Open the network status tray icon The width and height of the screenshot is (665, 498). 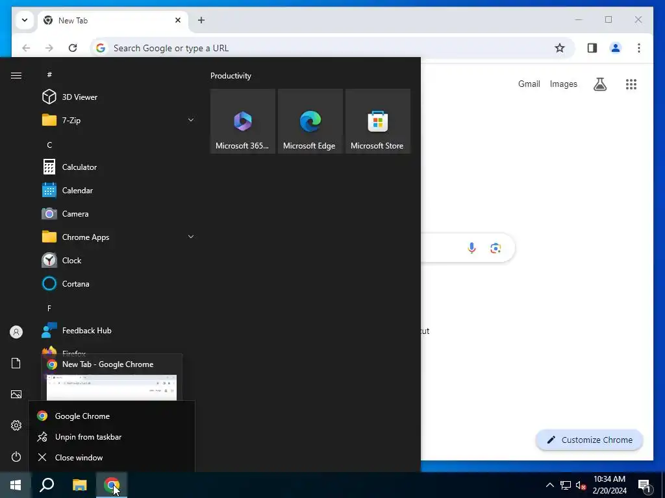[566, 485]
